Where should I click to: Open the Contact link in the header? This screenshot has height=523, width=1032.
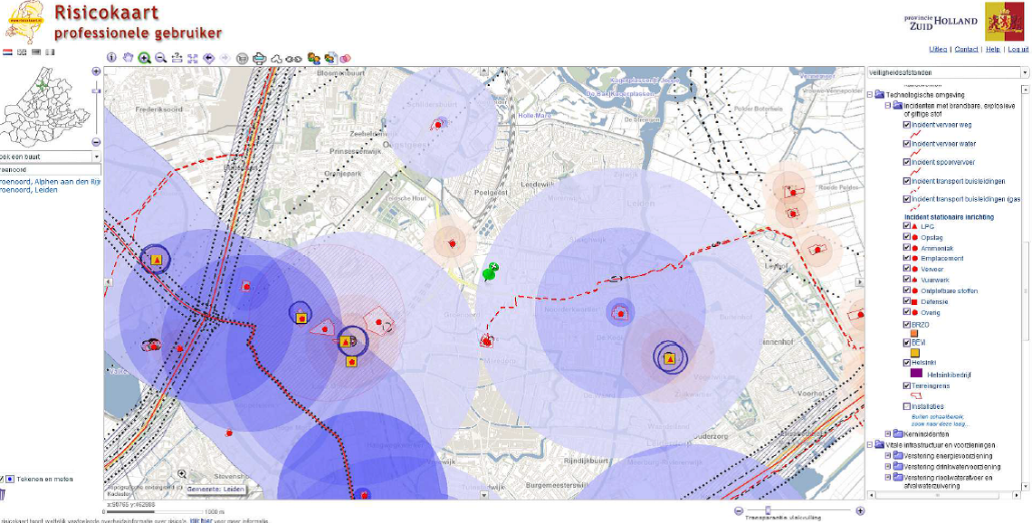point(966,49)
